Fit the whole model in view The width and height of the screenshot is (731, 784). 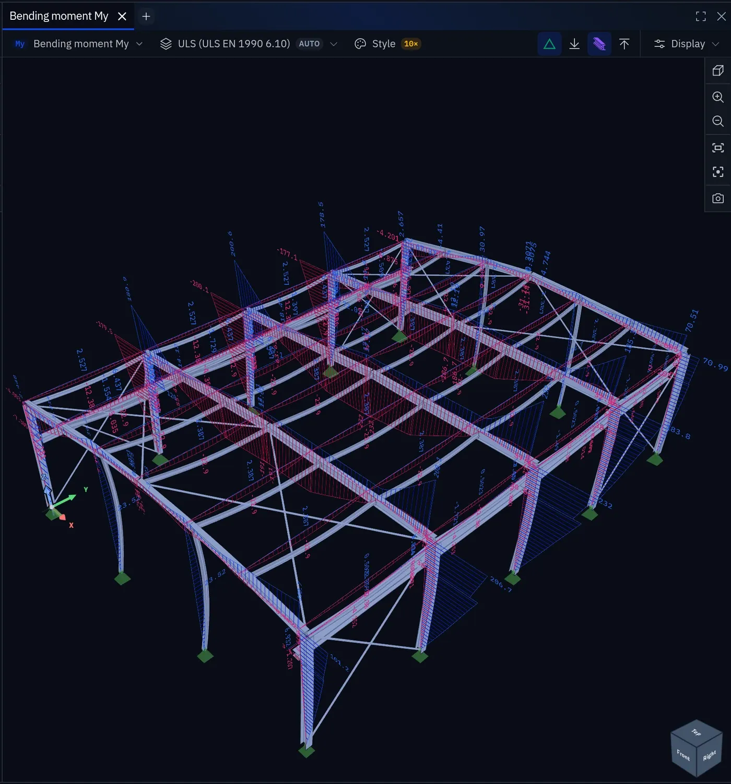[718, 148]
